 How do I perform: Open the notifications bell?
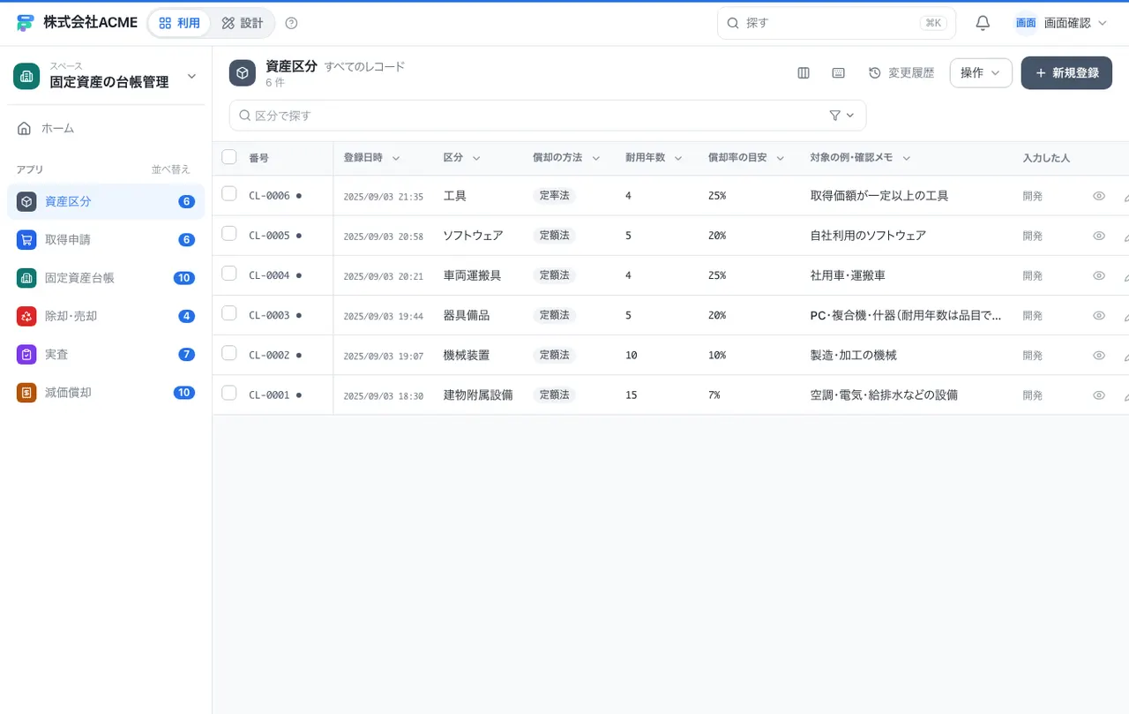tap(983, 23)
